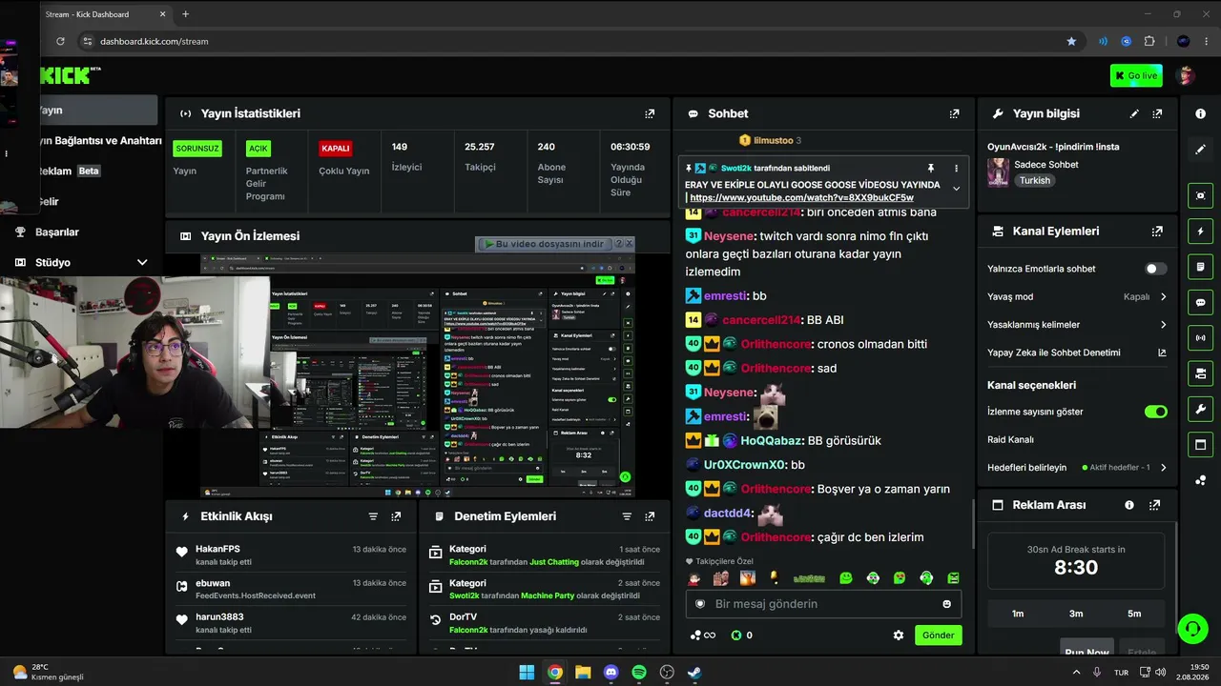Select 3m ad break duration
The height and width of the screenshot is (686, 1221).
pyautogui.click(x=1076, y=614)
